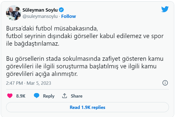Open the @suleymansoylu handle link
Image resolution: width=177 pixels, height=117 pixels.
[40, 16]
